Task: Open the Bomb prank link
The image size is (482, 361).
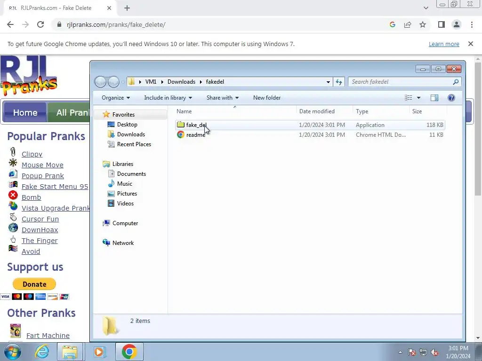Action: pyautogui.click(x=32, y=197)
